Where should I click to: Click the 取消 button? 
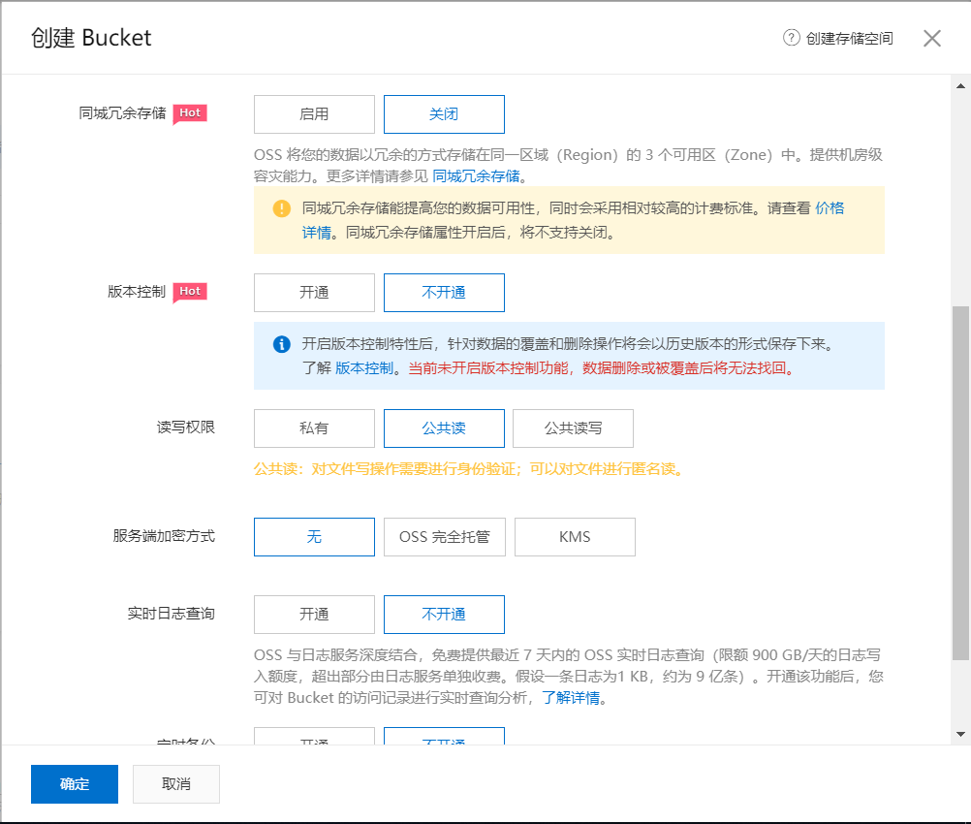(x=175, y=783)
